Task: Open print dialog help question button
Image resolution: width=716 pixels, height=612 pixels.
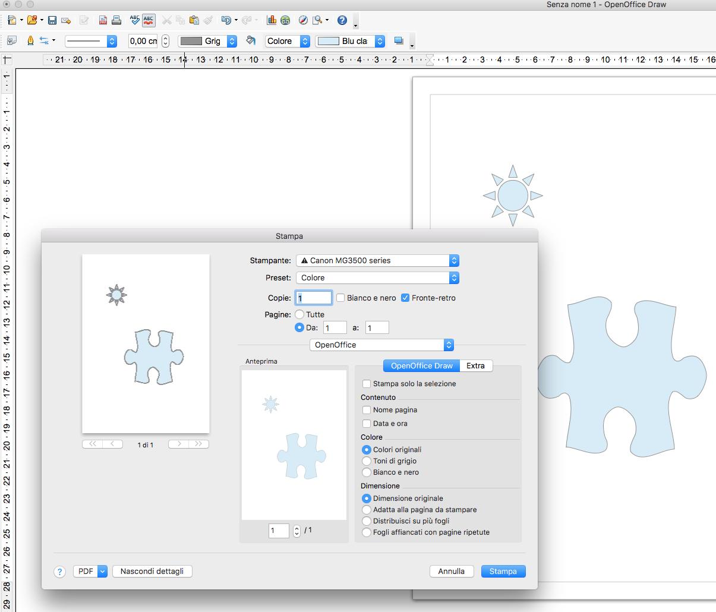Action: [x=59, y=572]
